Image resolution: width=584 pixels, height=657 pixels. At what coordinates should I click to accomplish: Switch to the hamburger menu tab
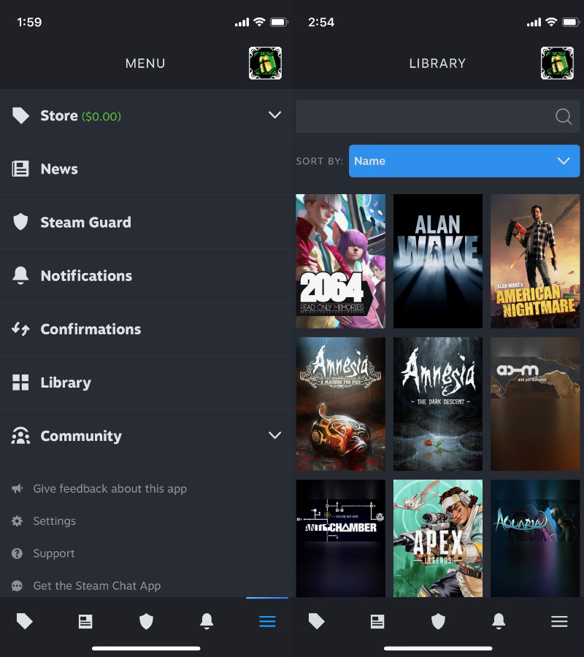pyautogui.click(x=267, y=620)
